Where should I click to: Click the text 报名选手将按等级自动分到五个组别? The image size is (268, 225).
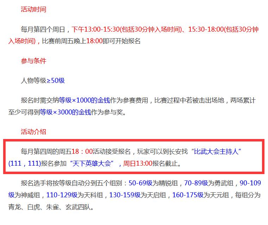pyautogui.click(x=71, y=183)
